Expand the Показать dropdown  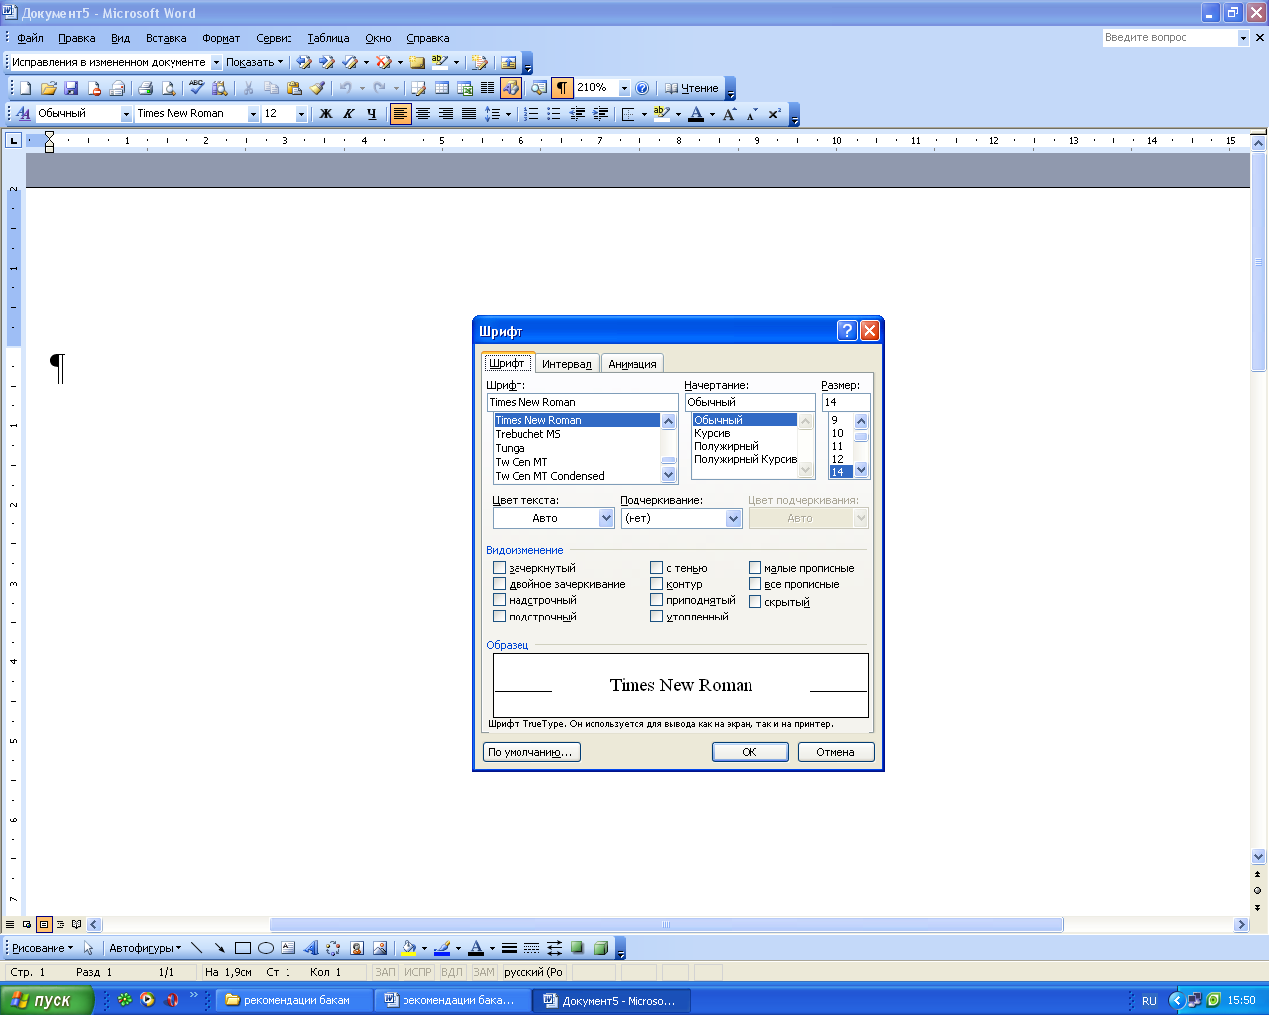[x=254, y=62]
